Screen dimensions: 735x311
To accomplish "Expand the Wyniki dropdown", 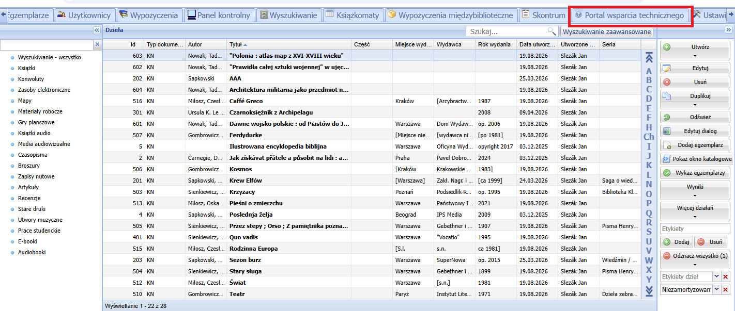I will (695, 190).
